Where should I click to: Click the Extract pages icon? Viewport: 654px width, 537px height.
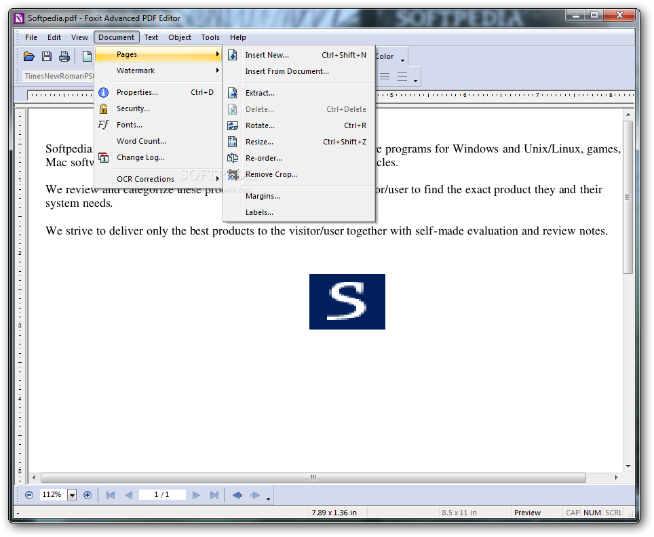click(x=233, y=93)
